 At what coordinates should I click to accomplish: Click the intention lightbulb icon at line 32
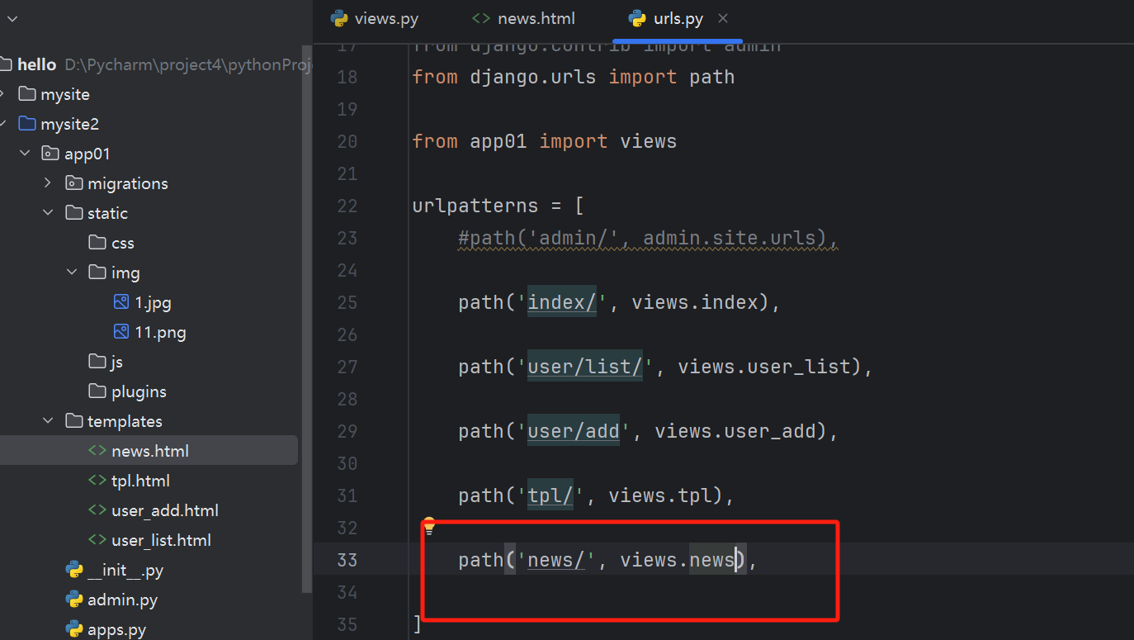pyautogui.click(x=428, y=525)
